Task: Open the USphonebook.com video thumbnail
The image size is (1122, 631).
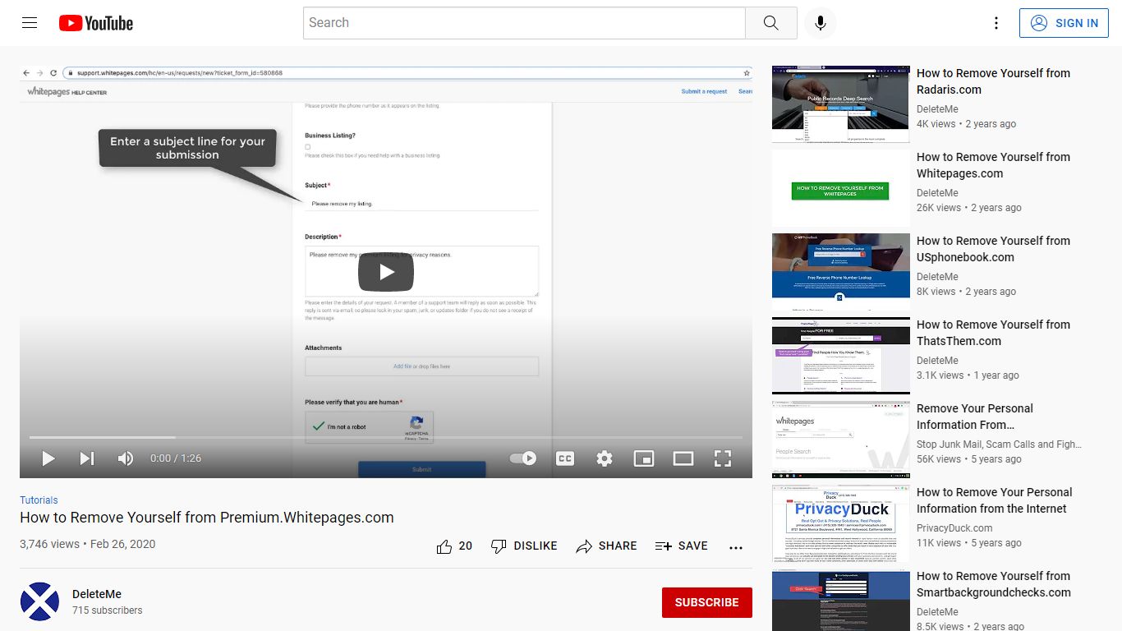Action: coord(841,272)
